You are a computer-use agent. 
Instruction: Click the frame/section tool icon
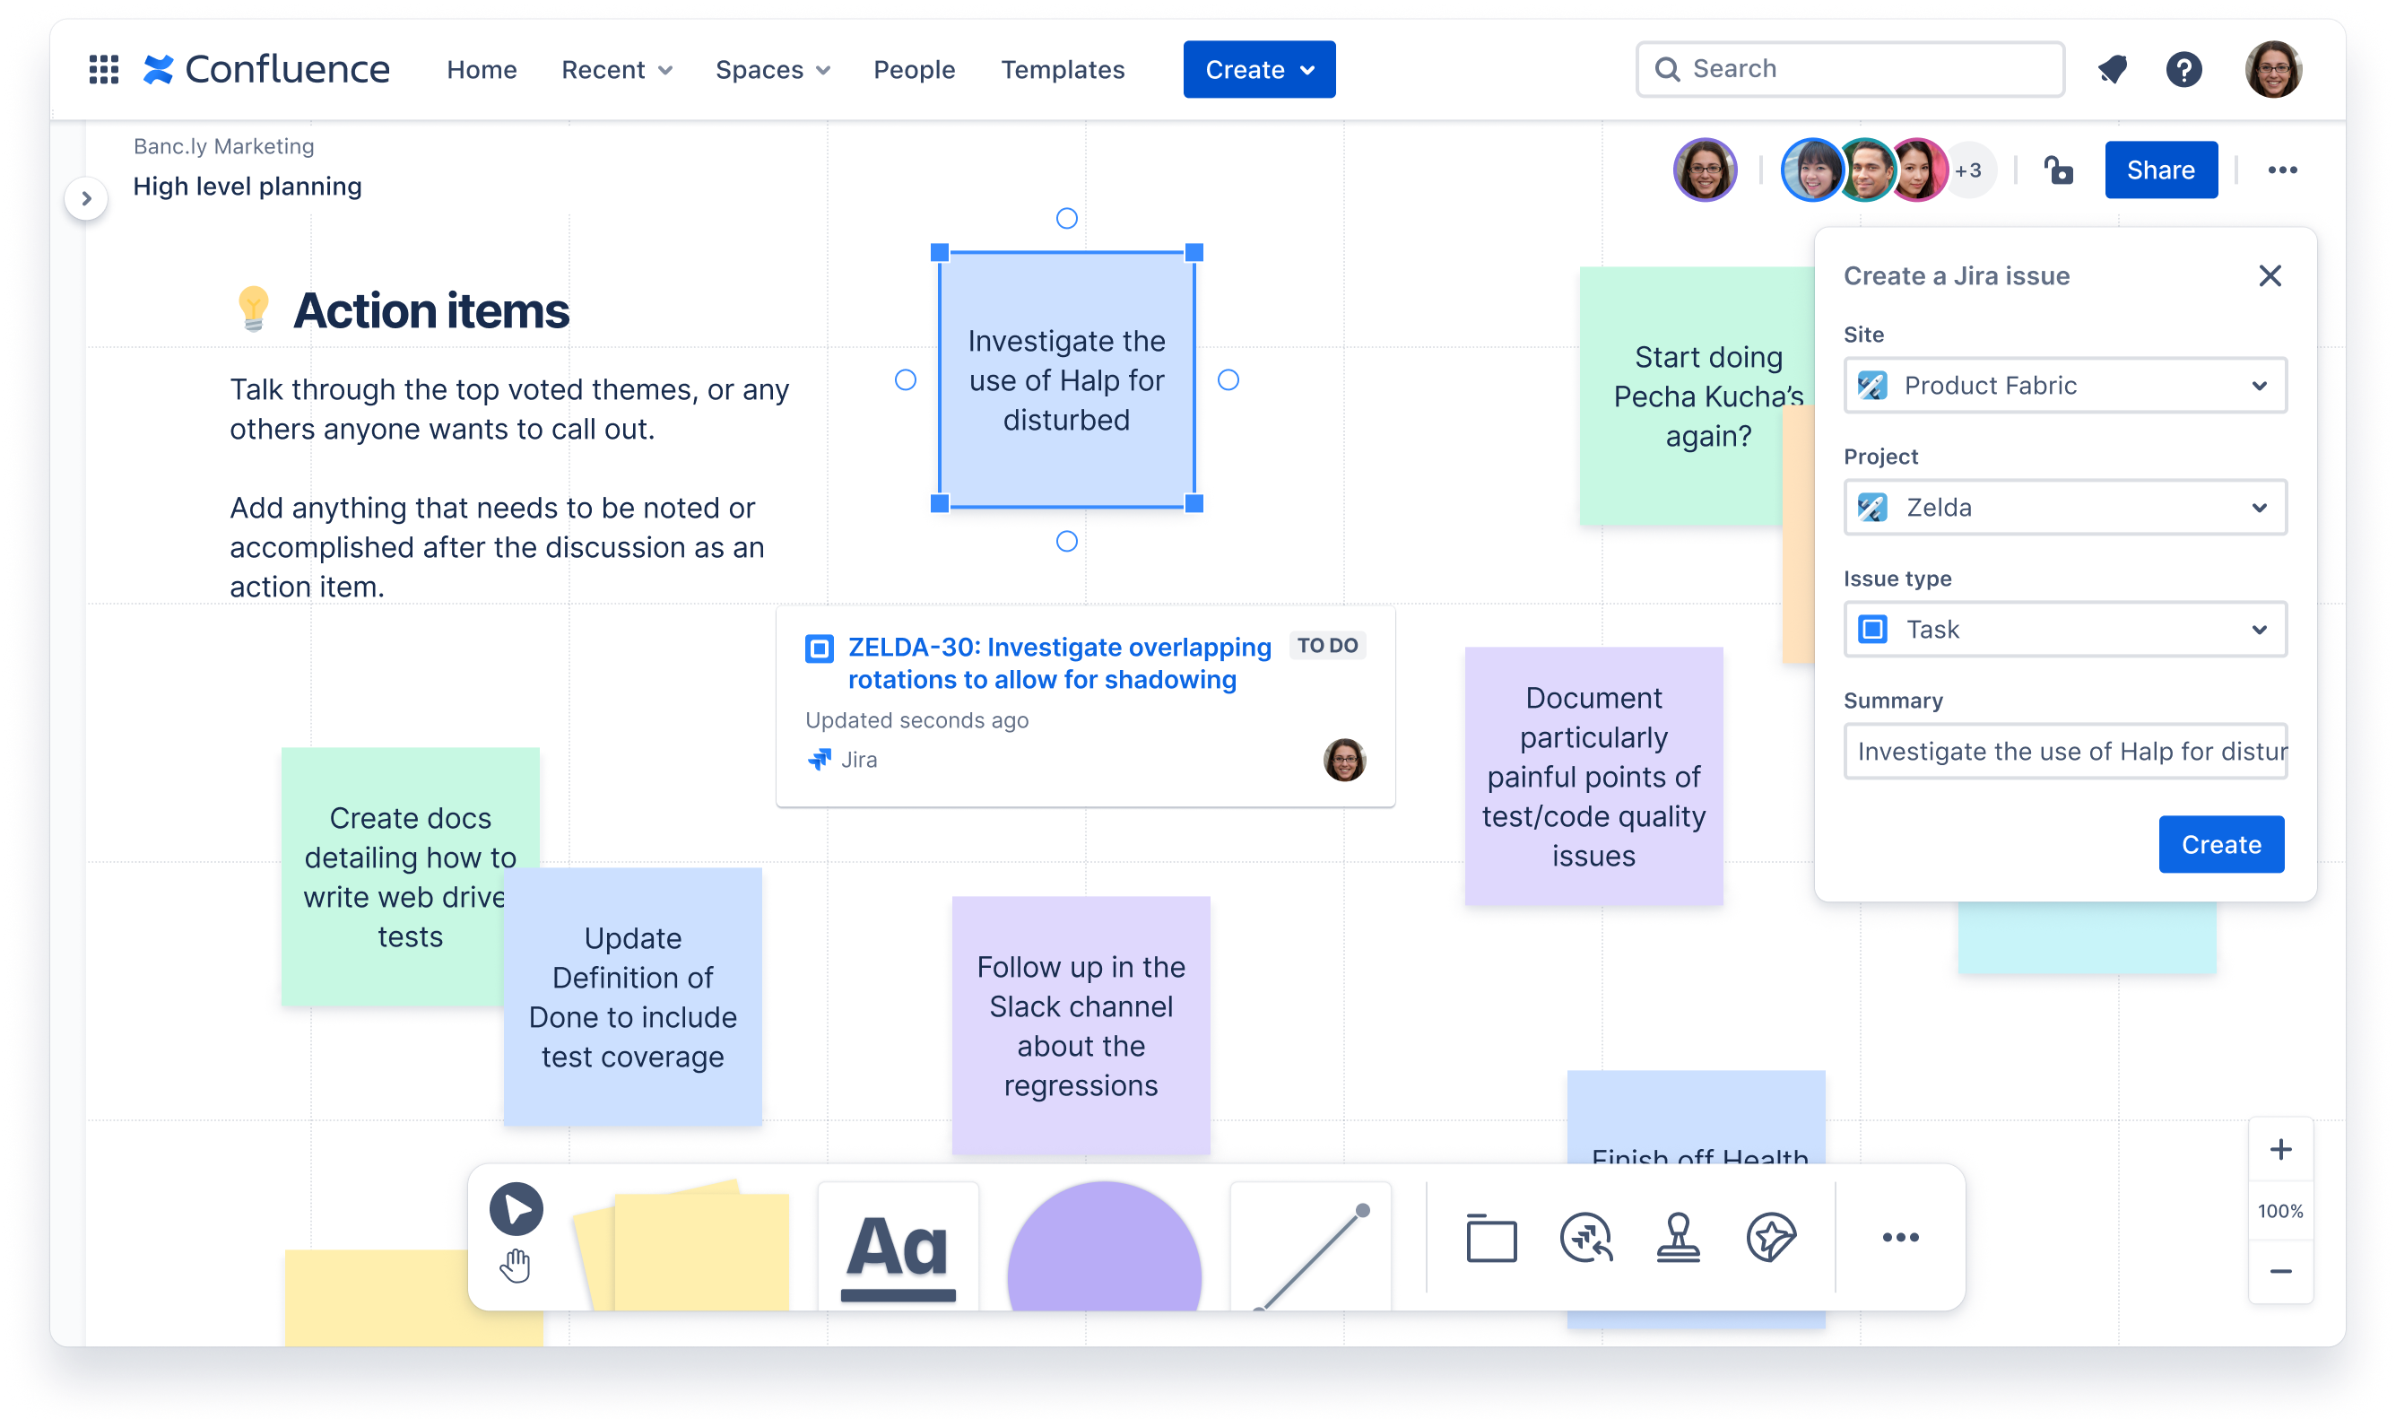click(x=1491, y=1239)
